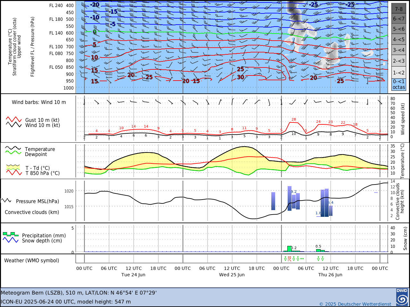The width and height of the screenshot is (410, 307).
Task: Click the gust and wind legend icon
Action: click(x=14, y=122)
